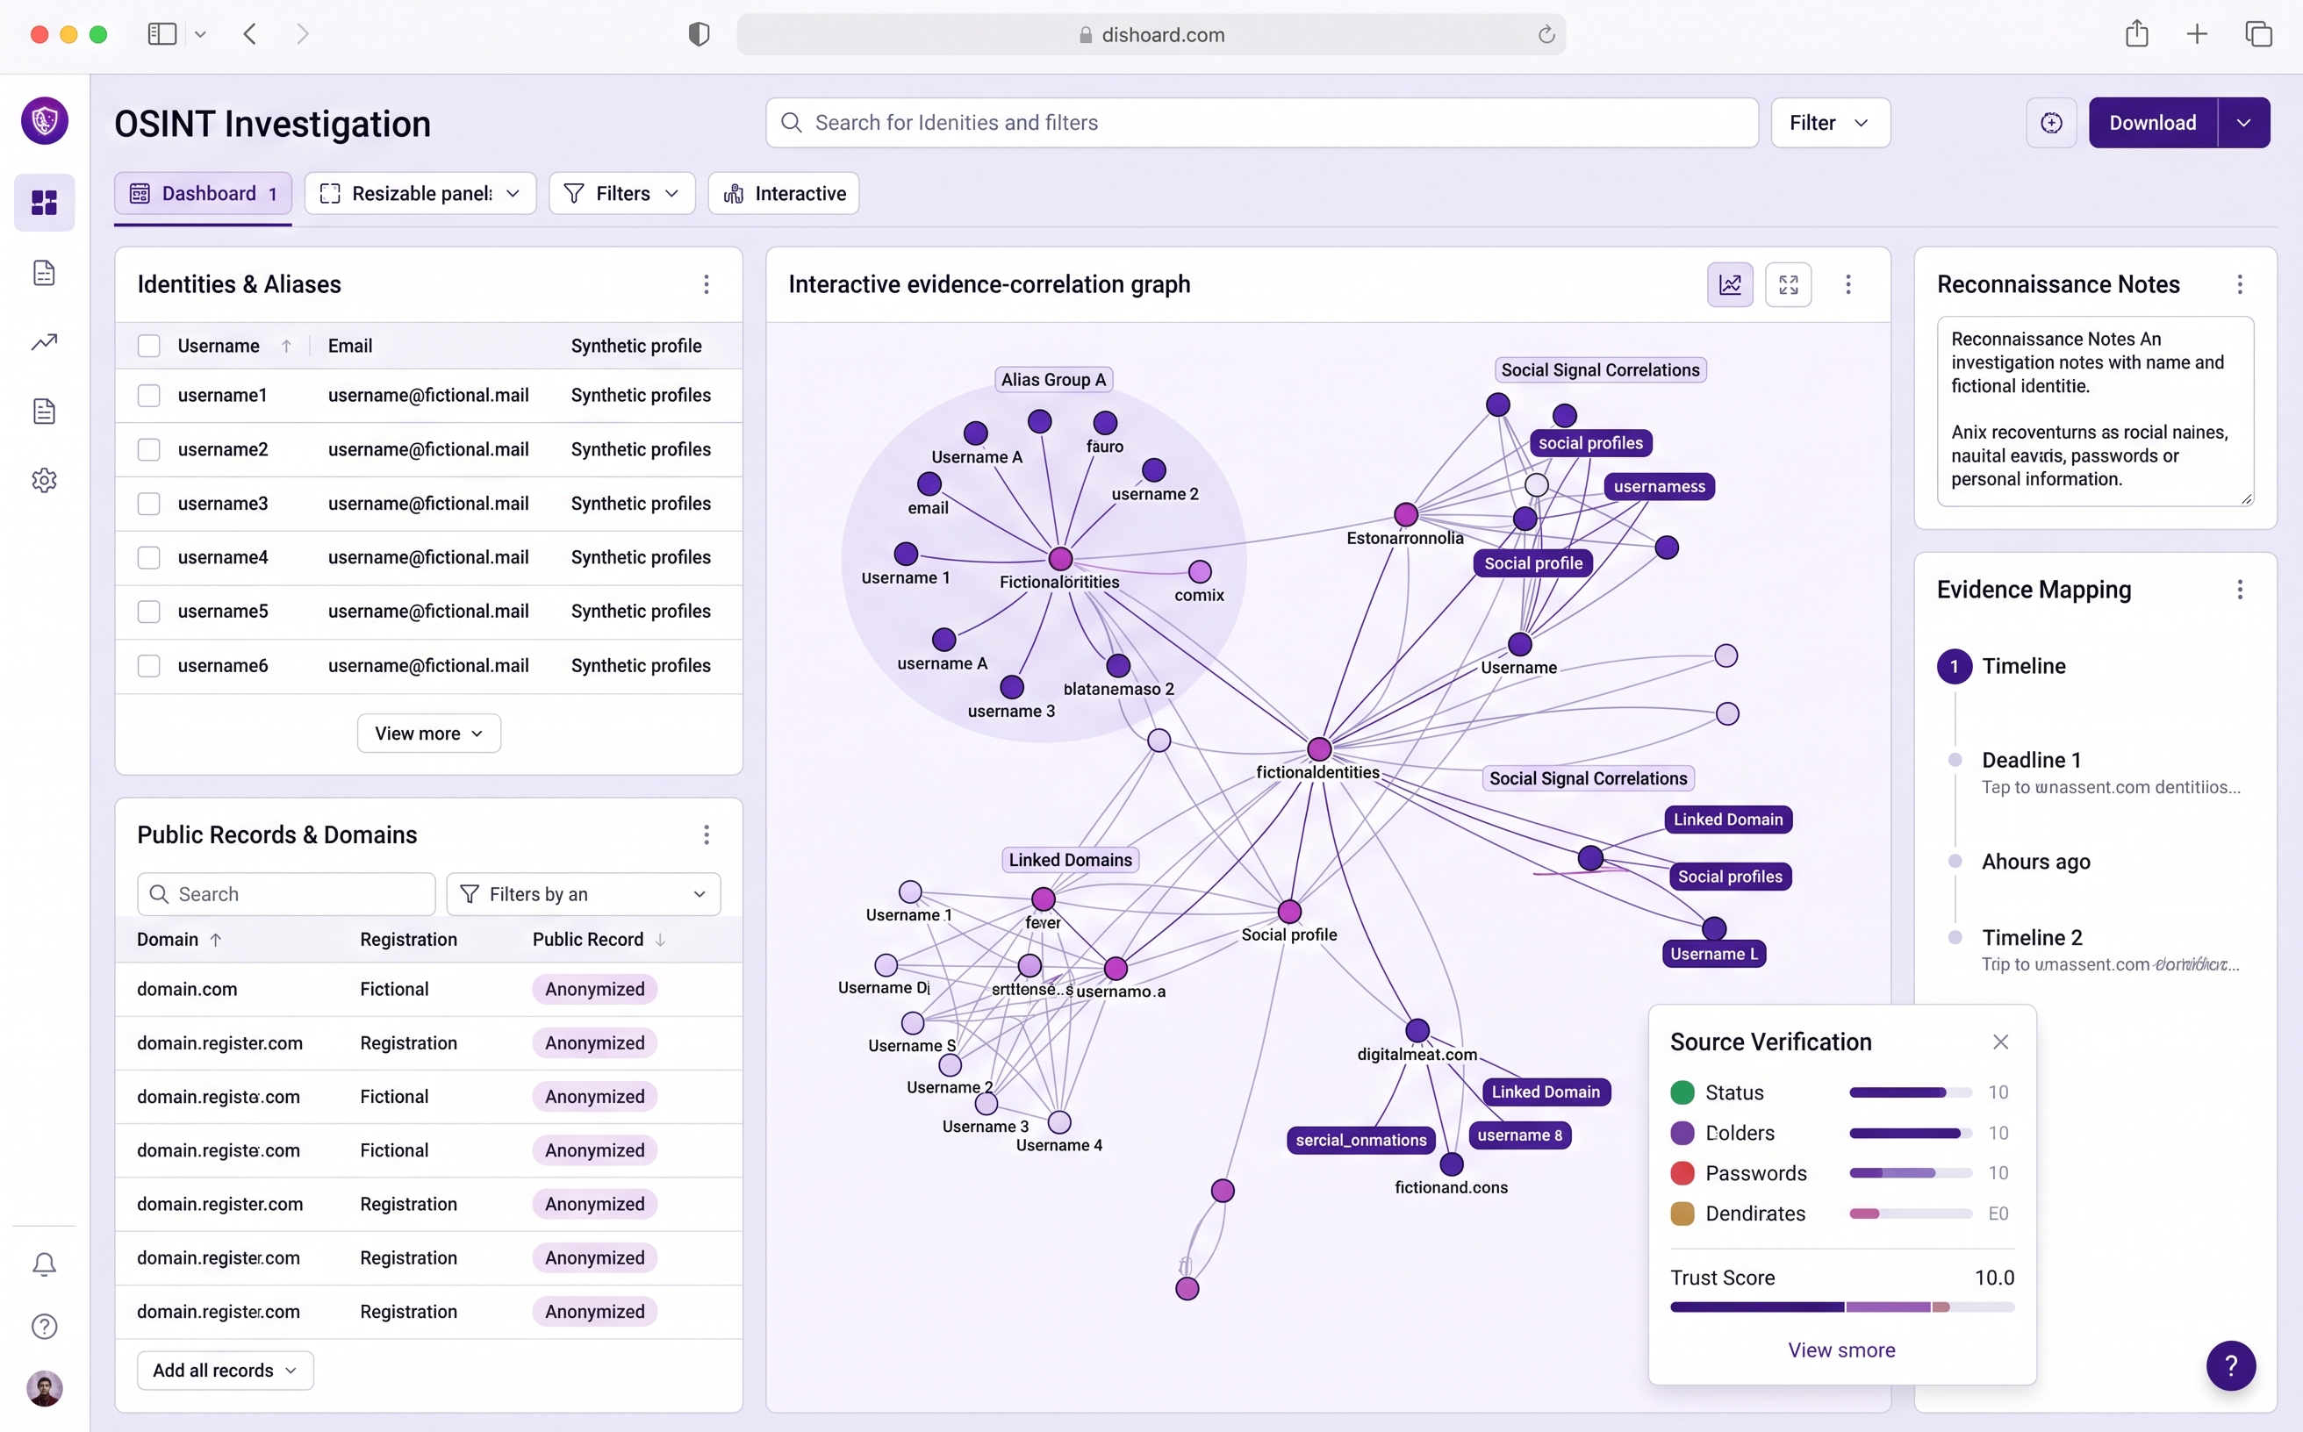This screenshot has height=1432, width=2303.
Task: Open the shield logo home icon
Action: click(45, 121)
